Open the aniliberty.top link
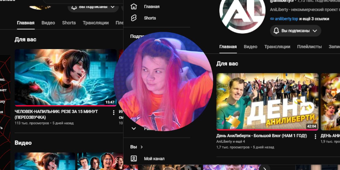Screen dimensions: 340x170 pyautogui.click(x=286, y=19)
